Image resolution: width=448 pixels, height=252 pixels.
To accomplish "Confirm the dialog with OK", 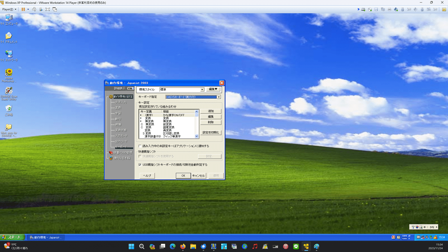I will point(183,176).
